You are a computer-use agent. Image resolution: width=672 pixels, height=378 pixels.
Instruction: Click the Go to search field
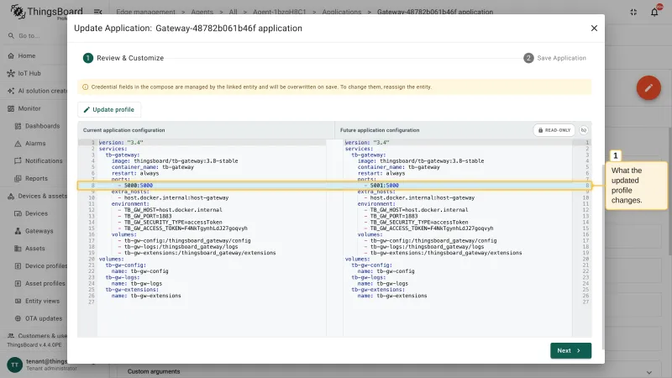36,36
